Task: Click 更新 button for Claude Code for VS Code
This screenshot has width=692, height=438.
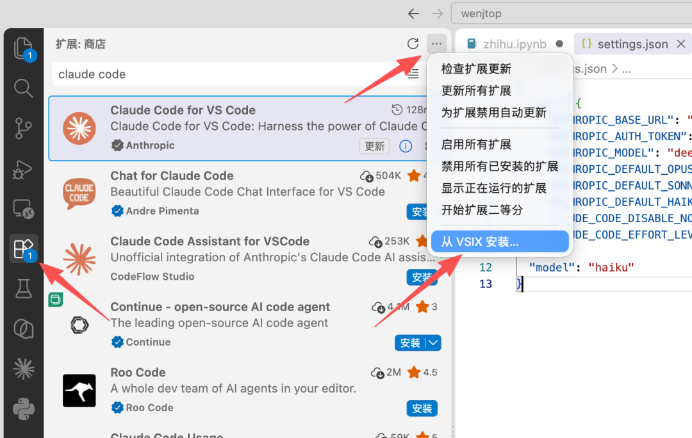Action: [374, 146]
